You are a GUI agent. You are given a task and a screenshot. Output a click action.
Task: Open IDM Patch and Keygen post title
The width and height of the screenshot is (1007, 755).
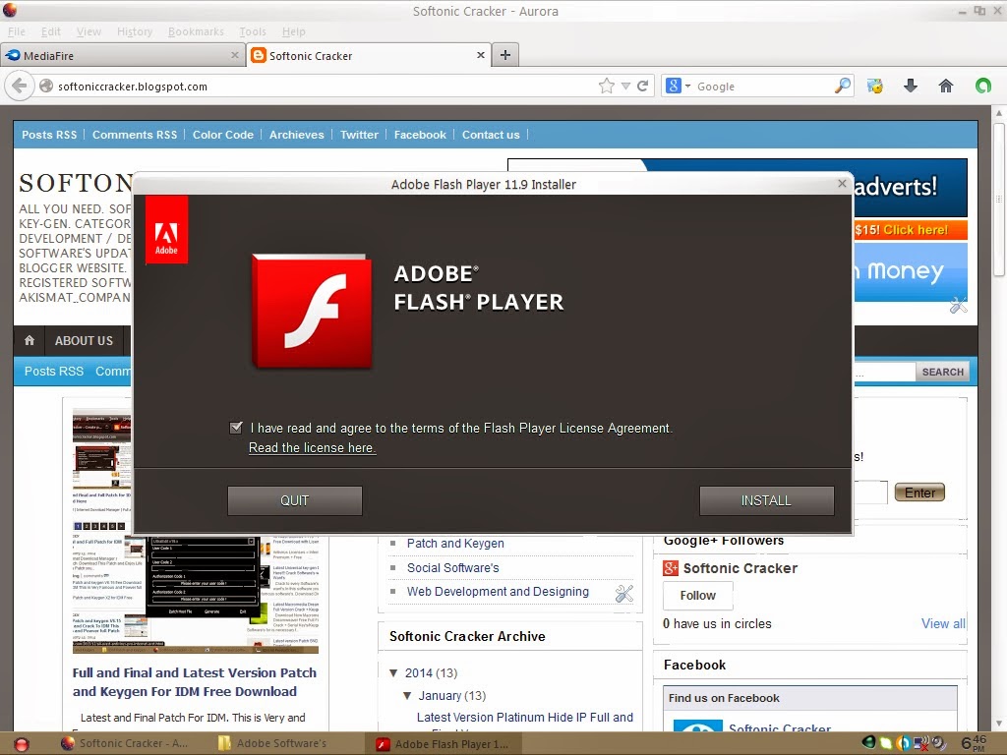click(x=195, y=682)
